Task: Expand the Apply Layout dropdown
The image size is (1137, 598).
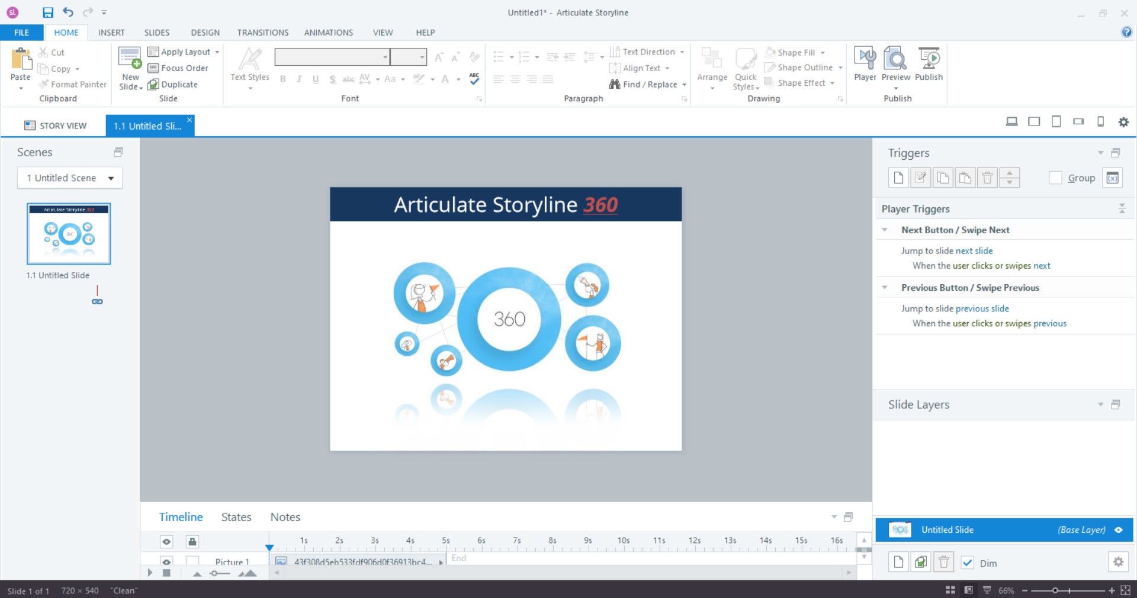Action: tap(217, 52)
